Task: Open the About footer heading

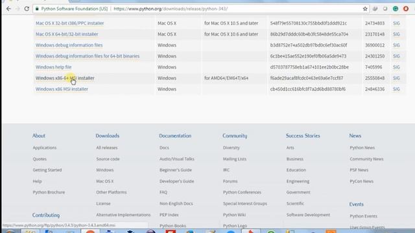Action: (39, 136)
